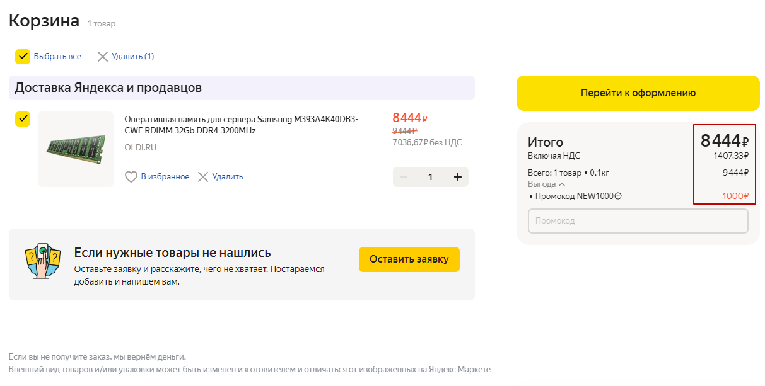This screenshot has width=765, height=386.
Task: Collapse the Выгода section chevron
Action: click(x=562, y=184)
